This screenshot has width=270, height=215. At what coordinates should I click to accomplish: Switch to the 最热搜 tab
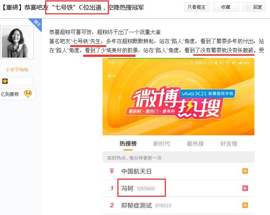195,143
